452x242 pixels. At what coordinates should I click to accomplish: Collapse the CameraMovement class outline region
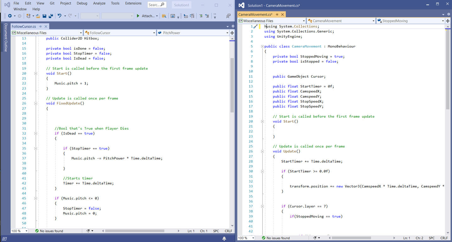262,46
